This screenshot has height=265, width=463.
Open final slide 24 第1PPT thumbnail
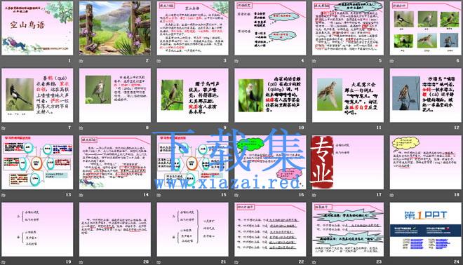(426, 229)
